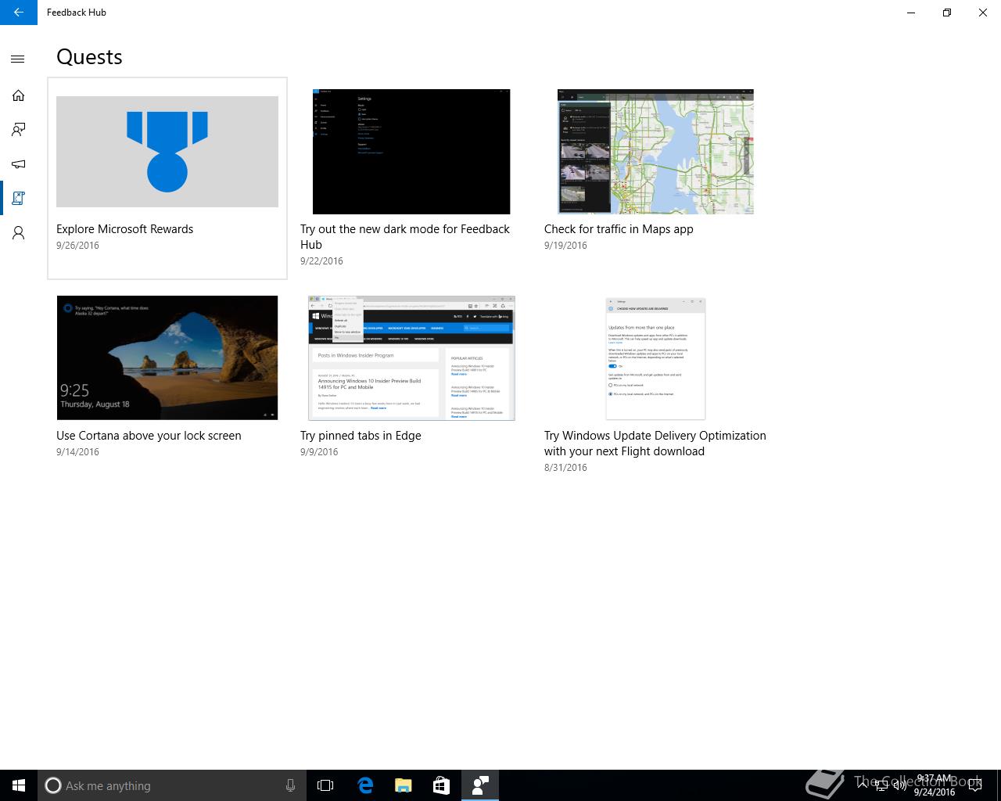
Task: Open the hamburger navigation menu
Action: click(19, 59)
